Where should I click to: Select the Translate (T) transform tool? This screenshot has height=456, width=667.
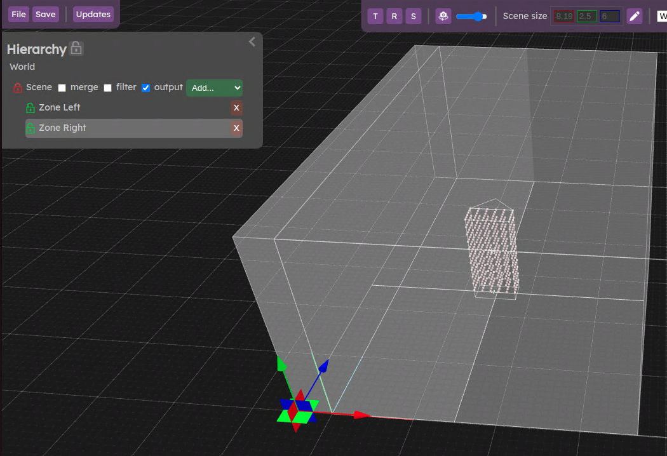click(375, 16)
